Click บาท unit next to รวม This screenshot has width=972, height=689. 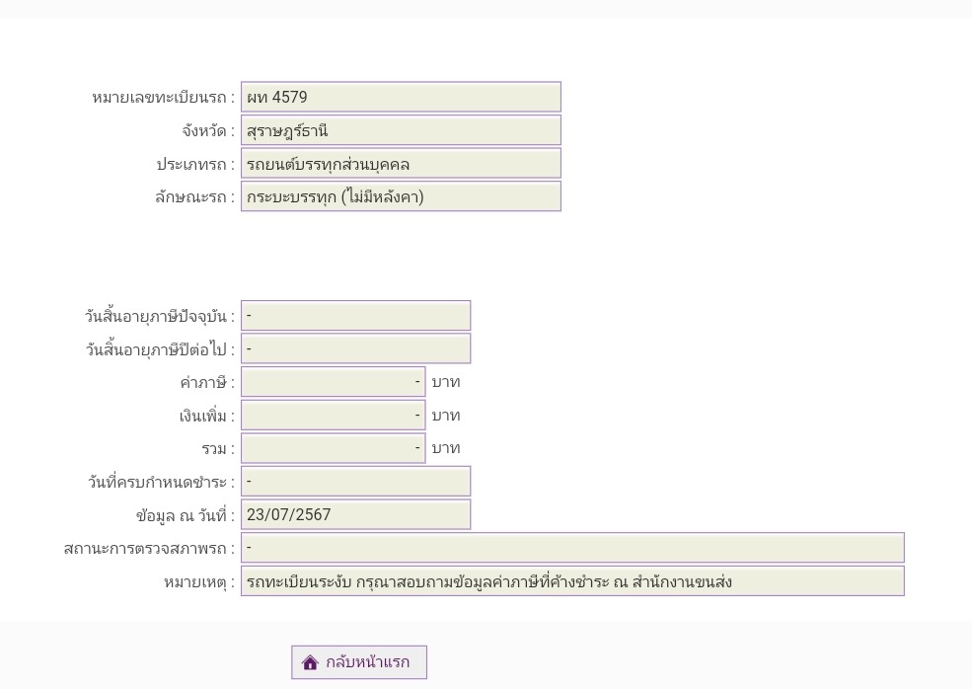click(446, 448)
